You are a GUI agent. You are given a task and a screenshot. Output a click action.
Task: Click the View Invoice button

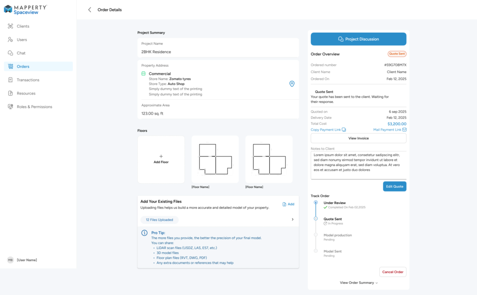(358, 138)
